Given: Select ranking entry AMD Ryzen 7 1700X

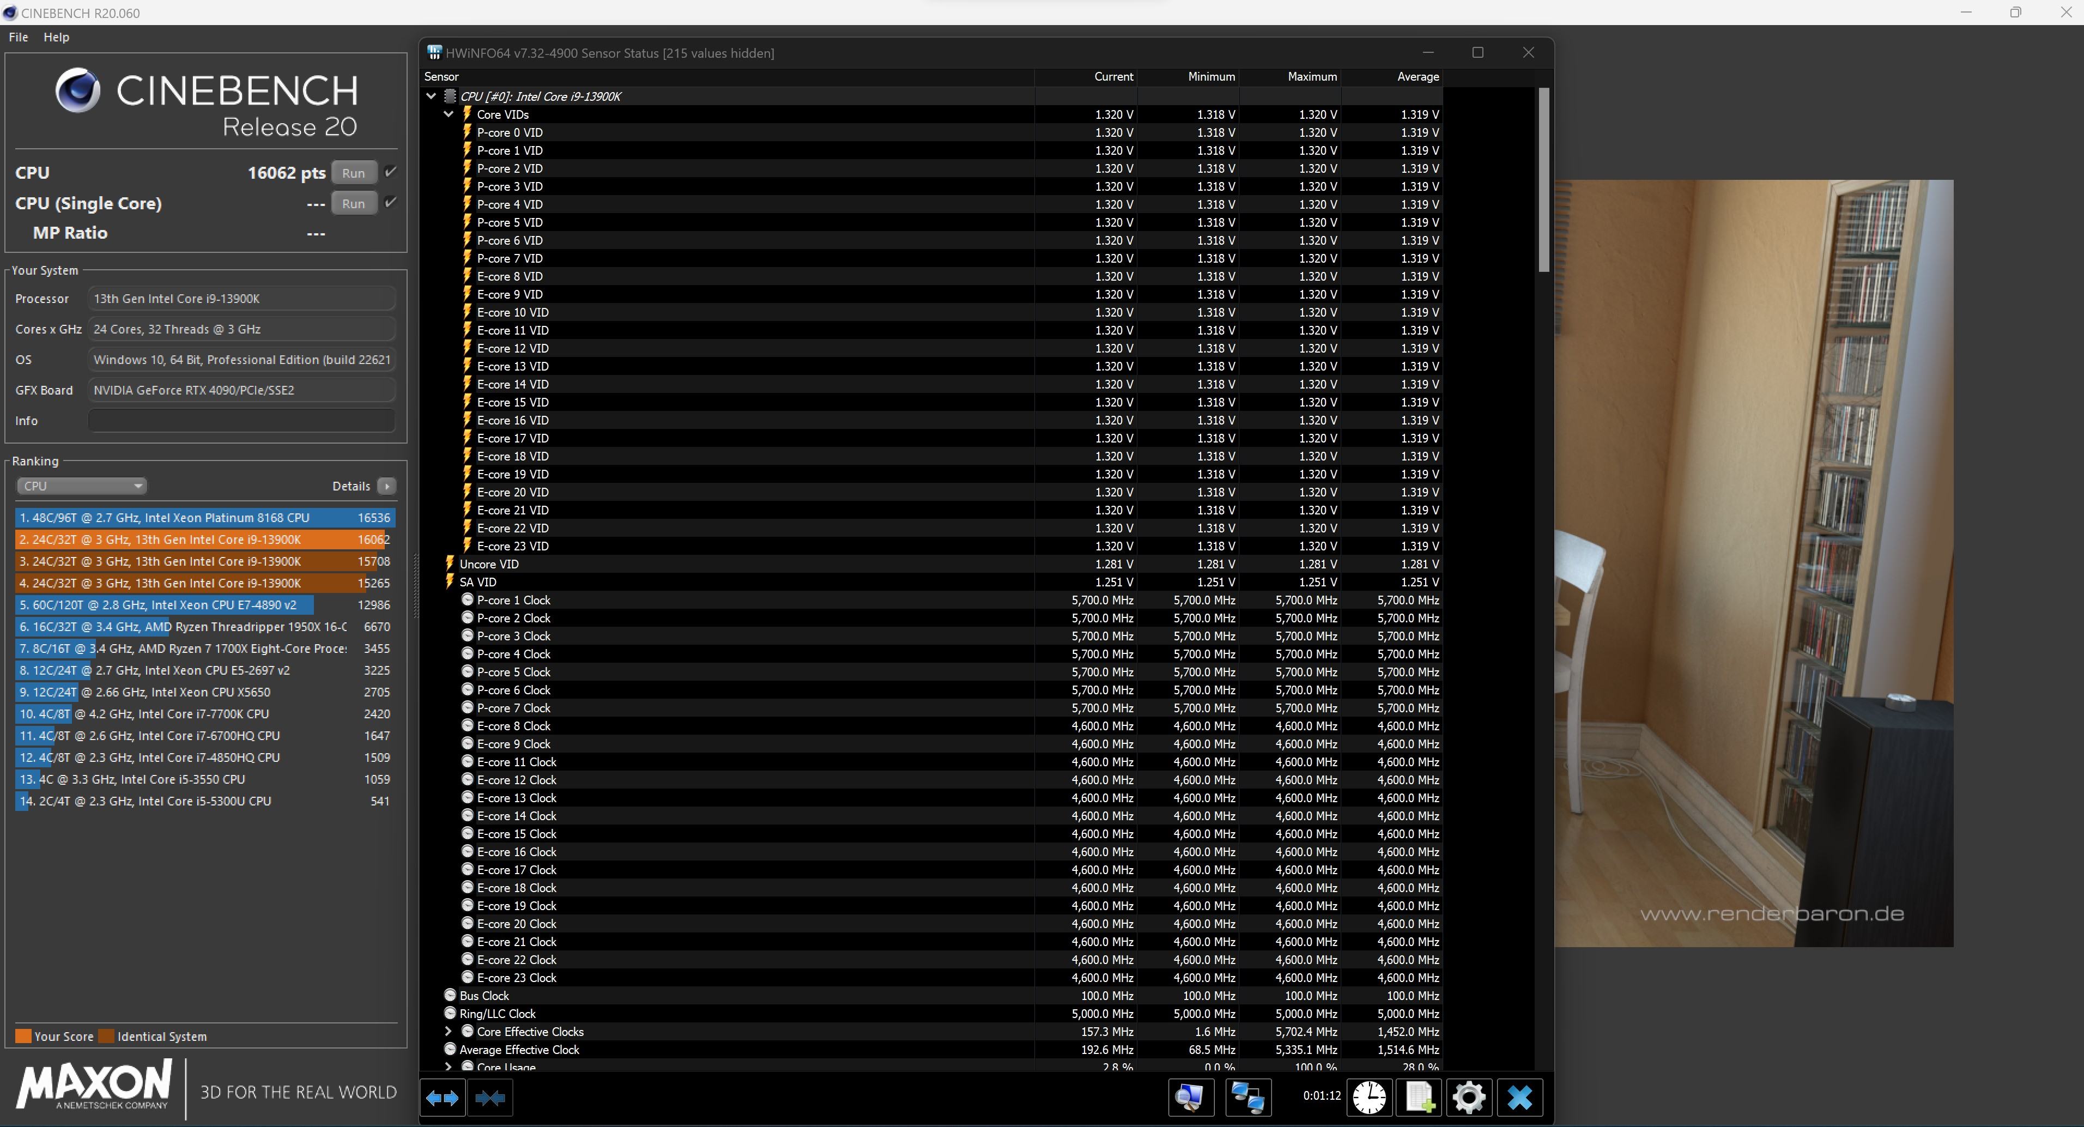Looking at the screenshot, I should pos(205,648).
